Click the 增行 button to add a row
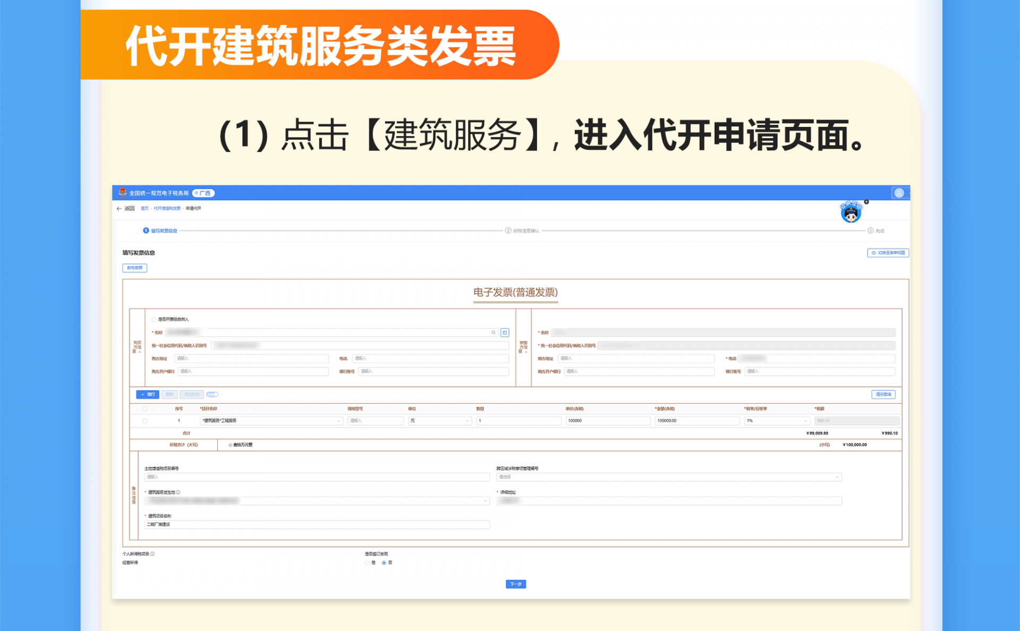1020x631 pixels. pos(147,395)
